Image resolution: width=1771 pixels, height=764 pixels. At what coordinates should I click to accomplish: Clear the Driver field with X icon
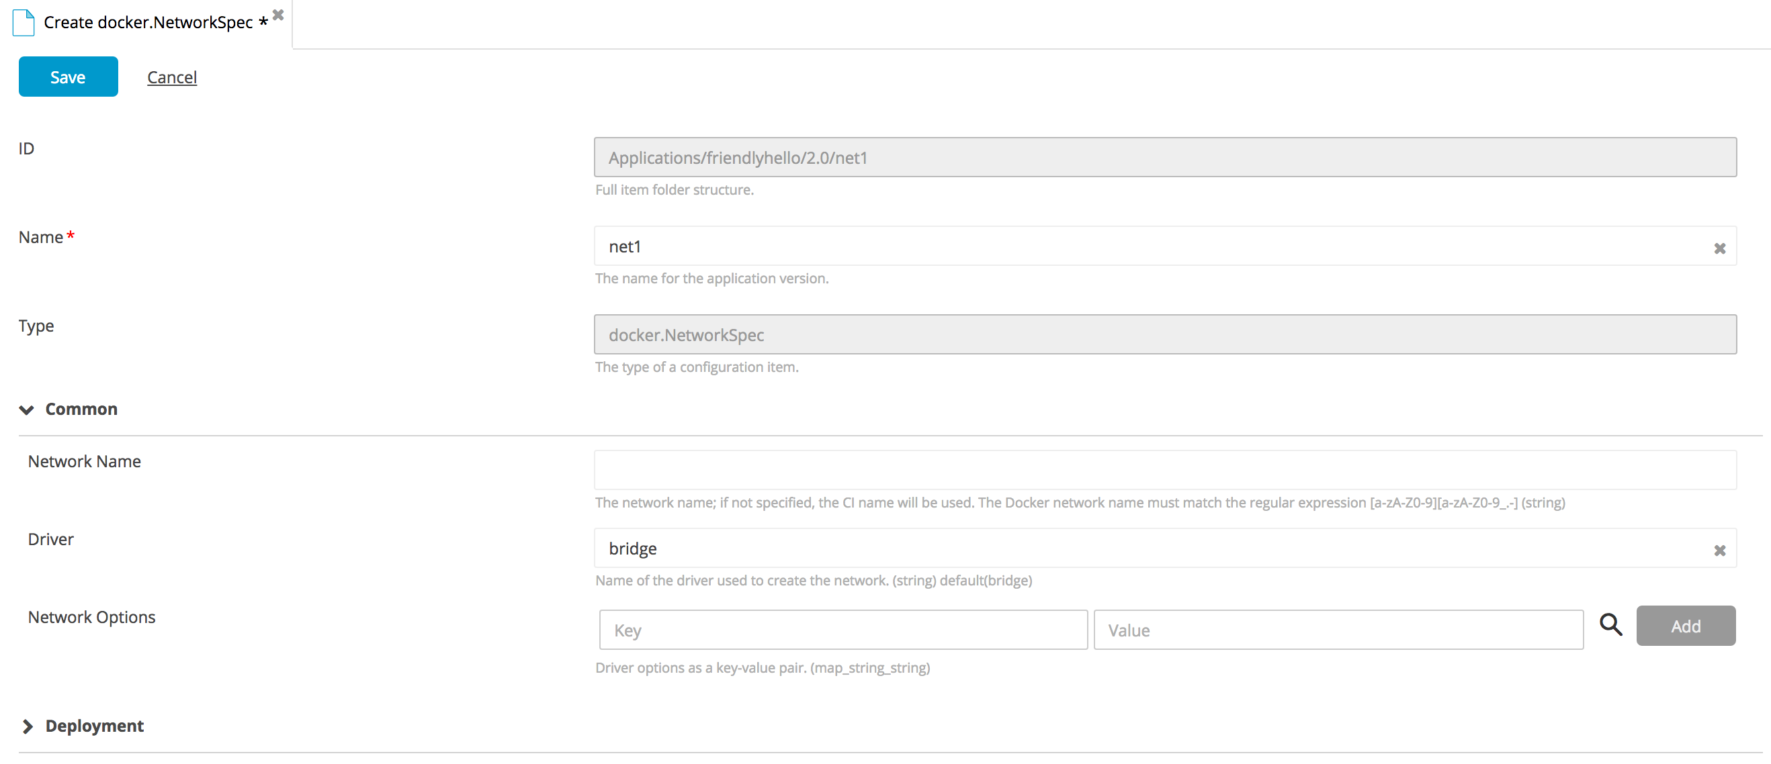[1719, 551]
